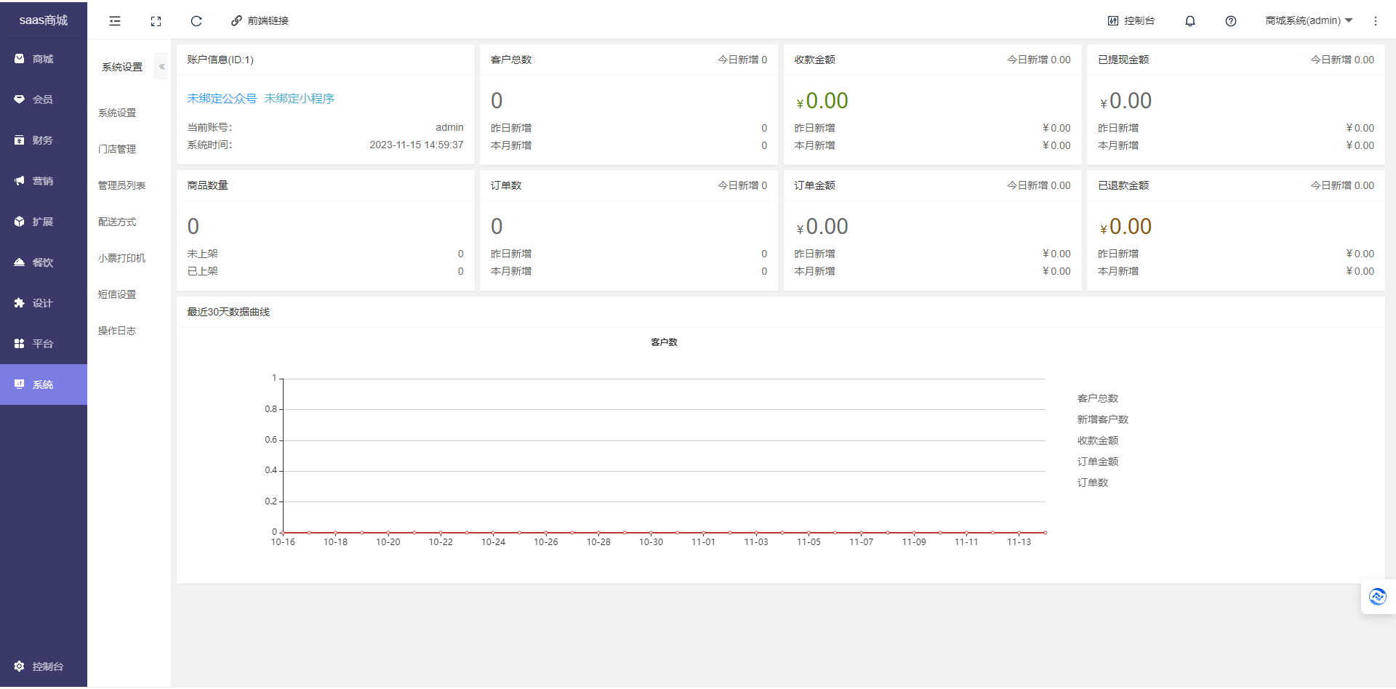Screen dimensions: 1396x689
Task: Refresh the page with reload icon
Action: 196,21
